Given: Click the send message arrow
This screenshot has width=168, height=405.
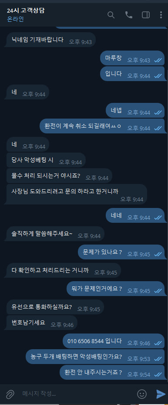Looking at the screenshot, I should pos(161,394).
